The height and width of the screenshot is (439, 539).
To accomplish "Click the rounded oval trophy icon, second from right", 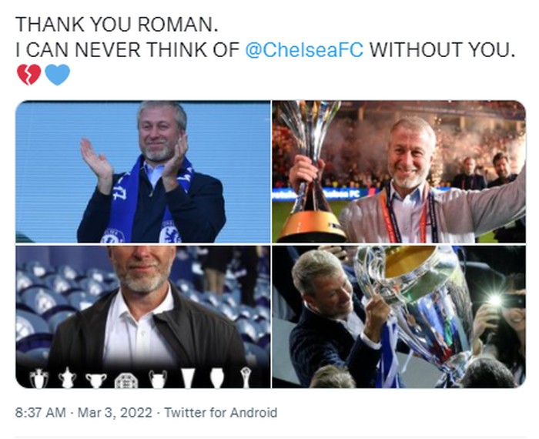I will point(217,378).
